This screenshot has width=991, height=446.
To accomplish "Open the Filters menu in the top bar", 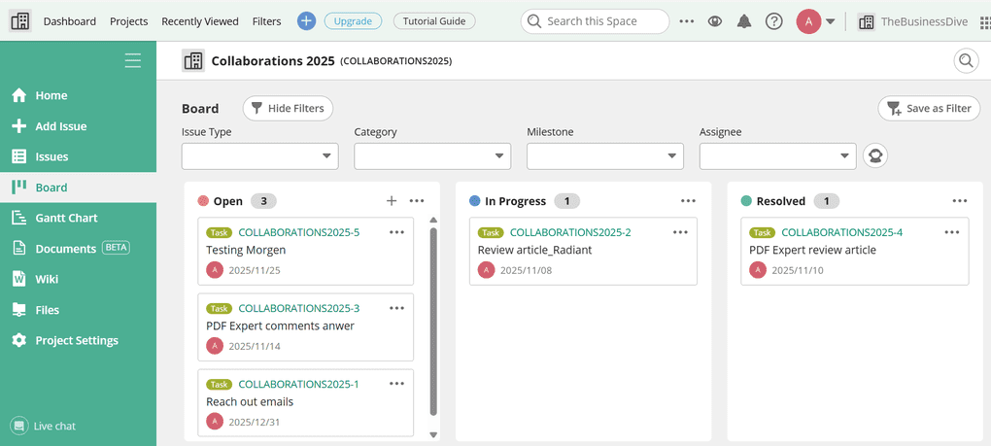I will coord(267,21).
